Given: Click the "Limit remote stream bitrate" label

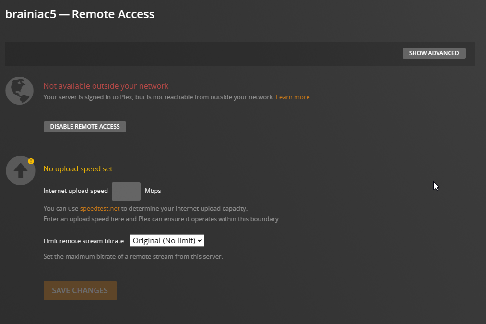Looking at the screenshot, I should pyautogui.click(x=83, y=241).
